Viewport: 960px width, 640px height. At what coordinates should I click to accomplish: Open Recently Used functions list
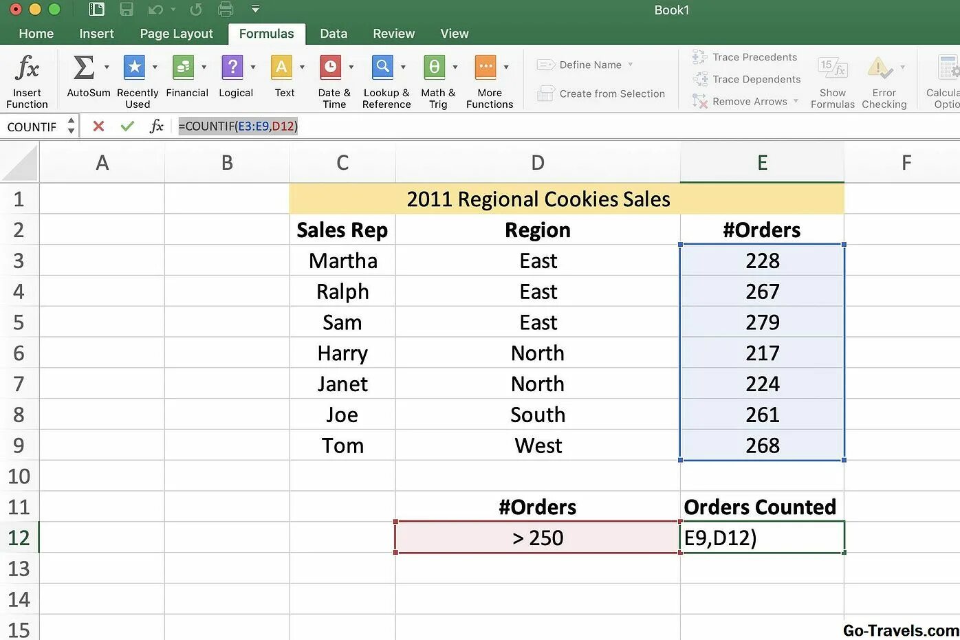[135, 67]
